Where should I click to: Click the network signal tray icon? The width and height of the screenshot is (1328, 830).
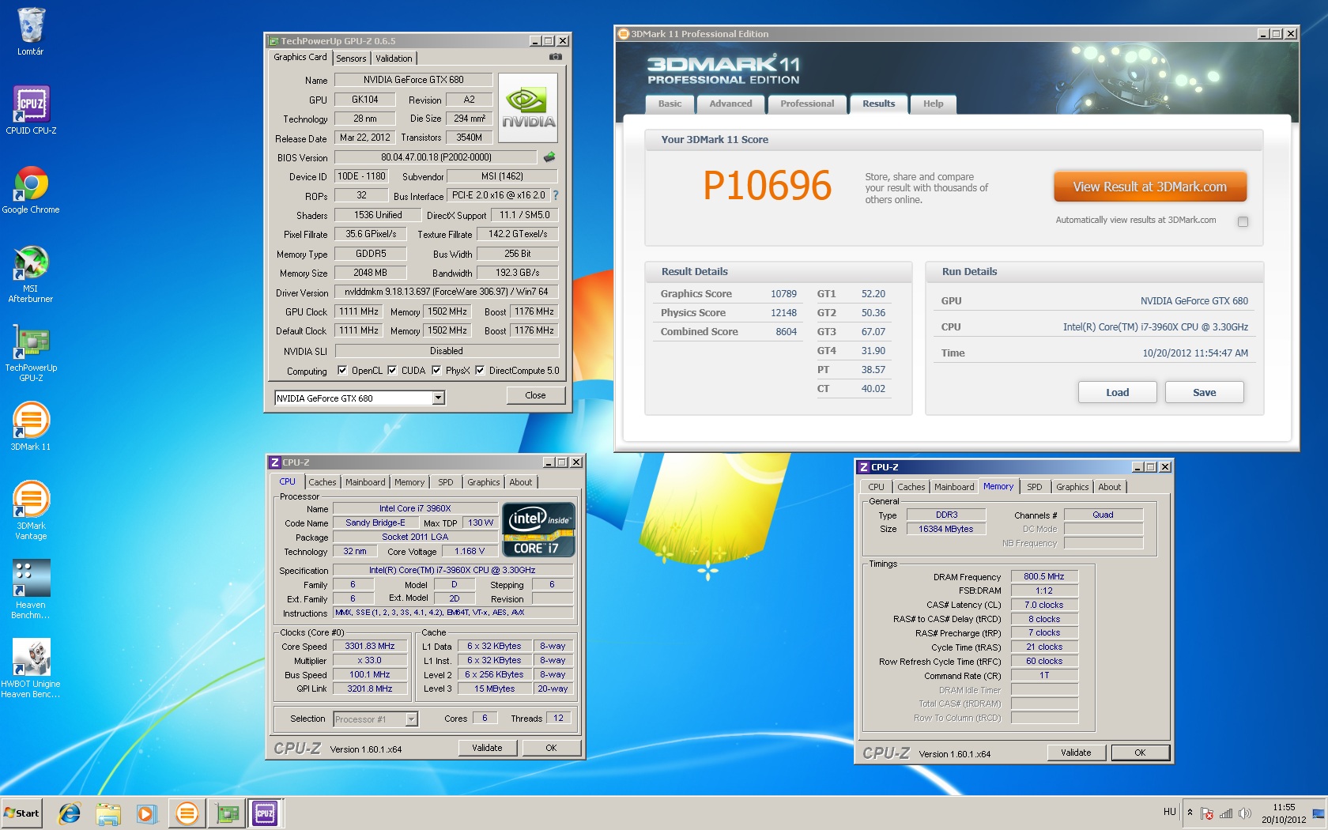coord(1226,813)
